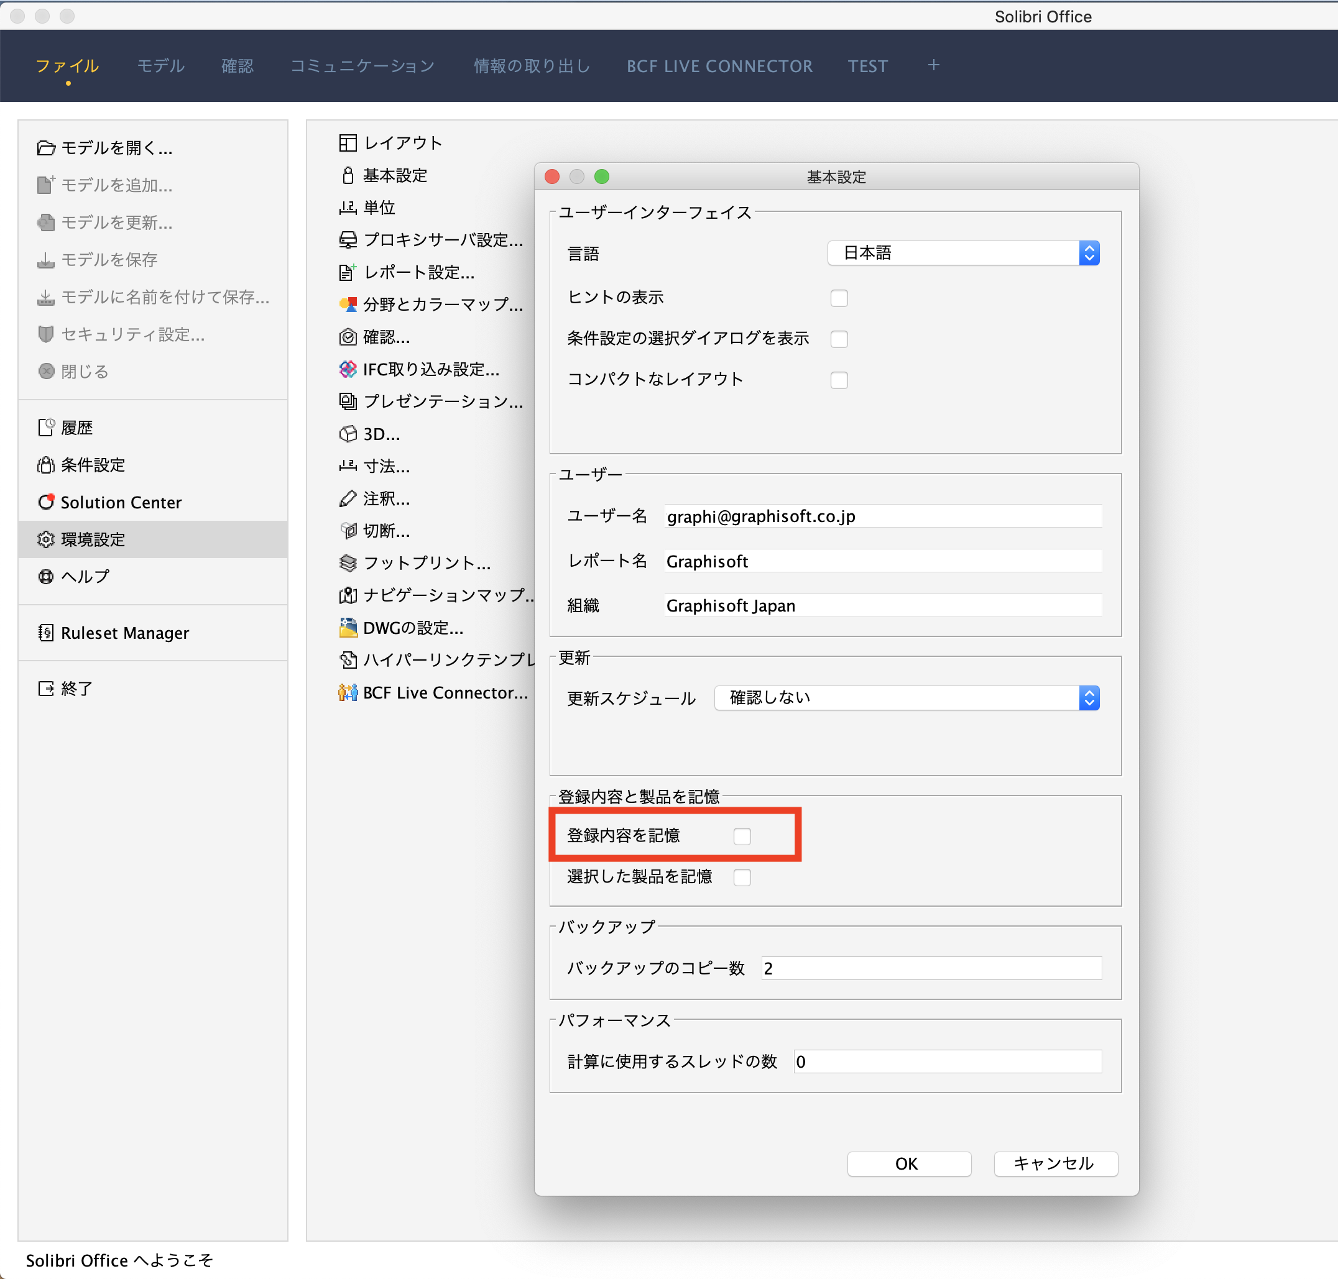
Task: Click the 計算に使用するスレッドの数 field
Action: click(x=948, y=1061)
